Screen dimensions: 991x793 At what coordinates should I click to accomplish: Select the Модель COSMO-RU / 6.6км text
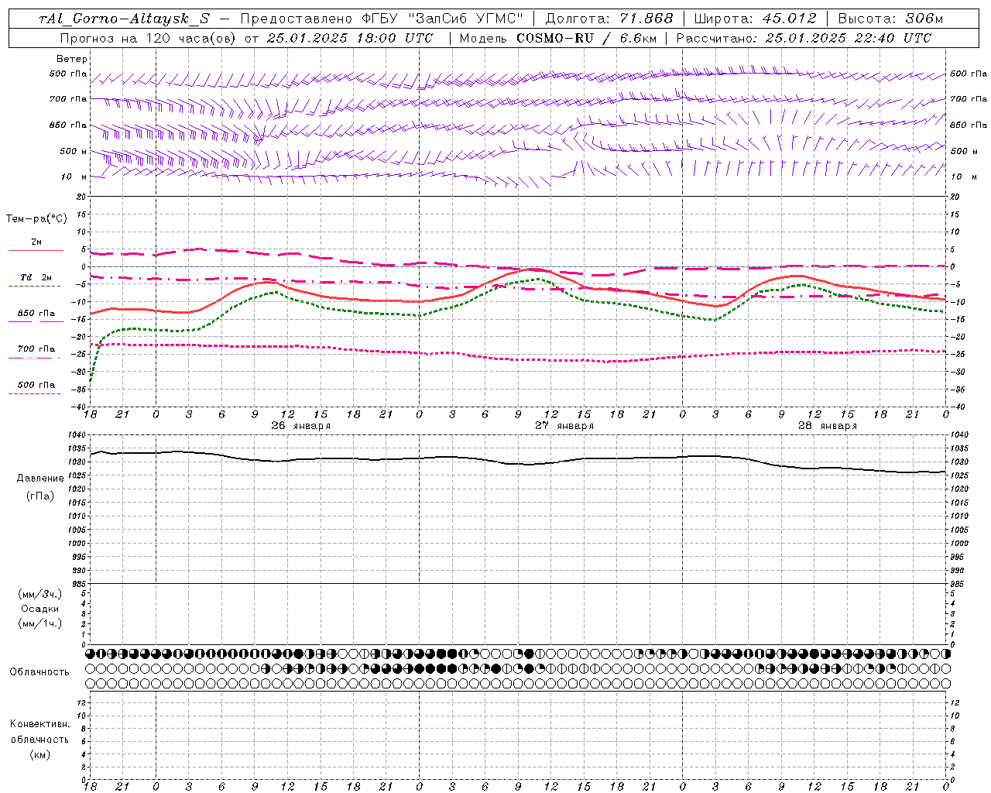point(557,38)
